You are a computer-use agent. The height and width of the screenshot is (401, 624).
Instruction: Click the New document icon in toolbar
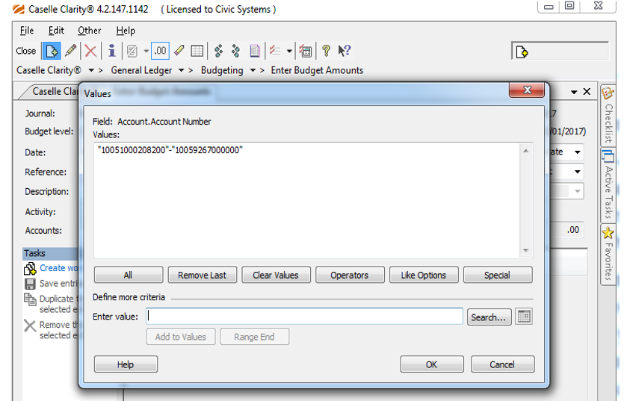tap(52, 51)
